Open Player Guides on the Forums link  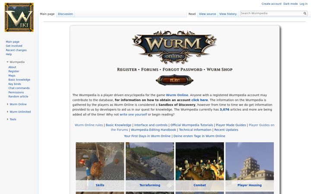[x=261, y=125]
